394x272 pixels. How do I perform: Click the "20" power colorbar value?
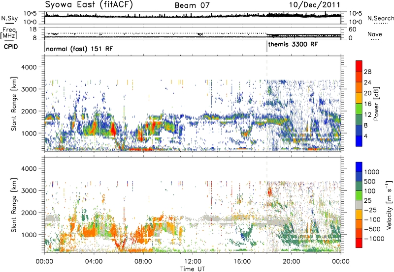click(367, 93)
